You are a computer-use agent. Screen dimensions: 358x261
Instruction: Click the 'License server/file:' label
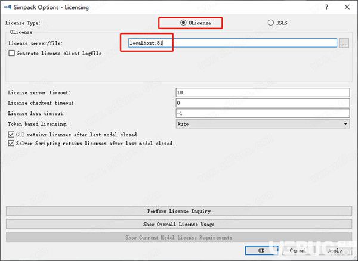click(35, 44)
